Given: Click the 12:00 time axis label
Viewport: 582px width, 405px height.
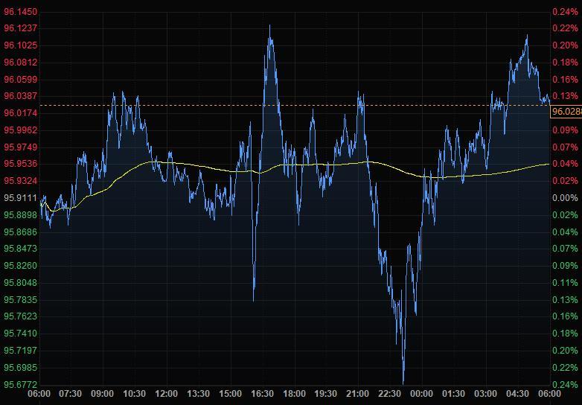Looking at the screenshot, I should tap(166, 394).
